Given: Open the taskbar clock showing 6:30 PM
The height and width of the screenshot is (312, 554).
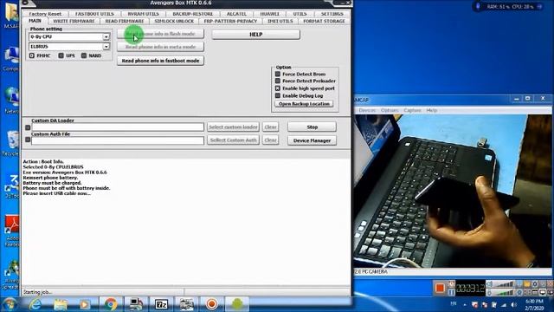Looking at the screenshot, I should pyautogui.click(x=534, y=304).
